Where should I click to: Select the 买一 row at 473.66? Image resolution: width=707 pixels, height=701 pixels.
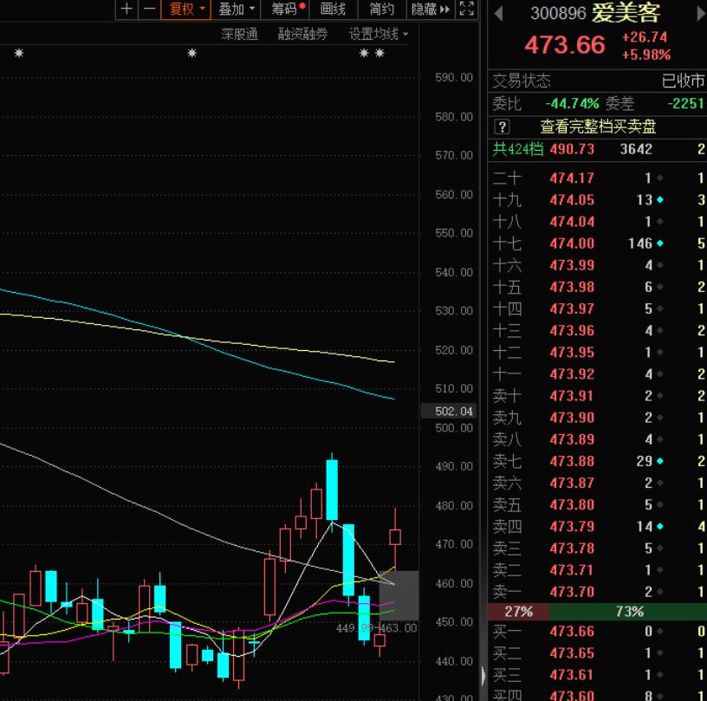pyautogui.click(x=598, y=631)
